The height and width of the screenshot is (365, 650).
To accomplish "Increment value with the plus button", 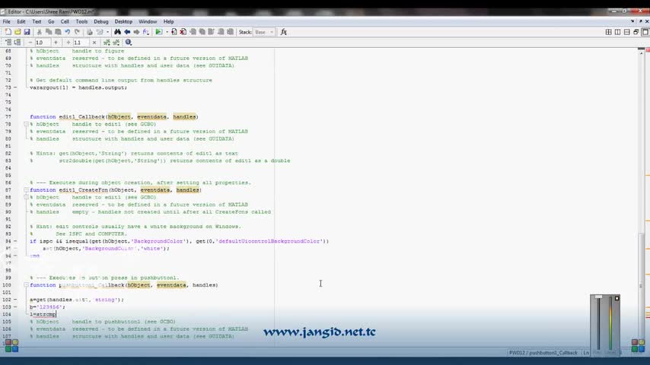I will pyautogui.click(x=56, y=43).
